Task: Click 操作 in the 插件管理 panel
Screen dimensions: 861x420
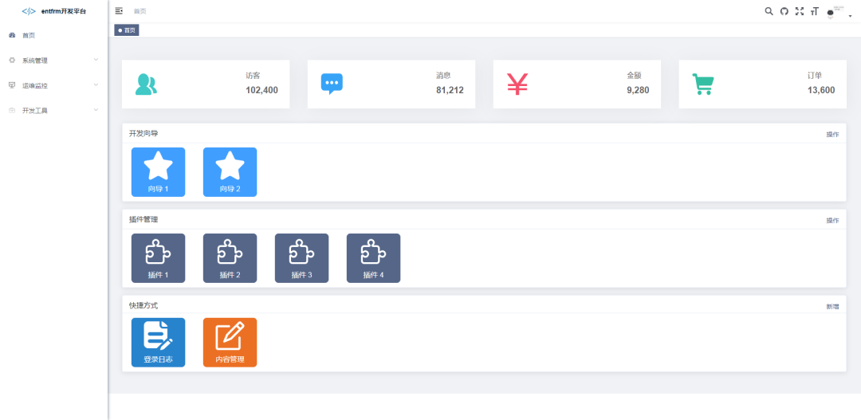Action: (x=832, y=221)
